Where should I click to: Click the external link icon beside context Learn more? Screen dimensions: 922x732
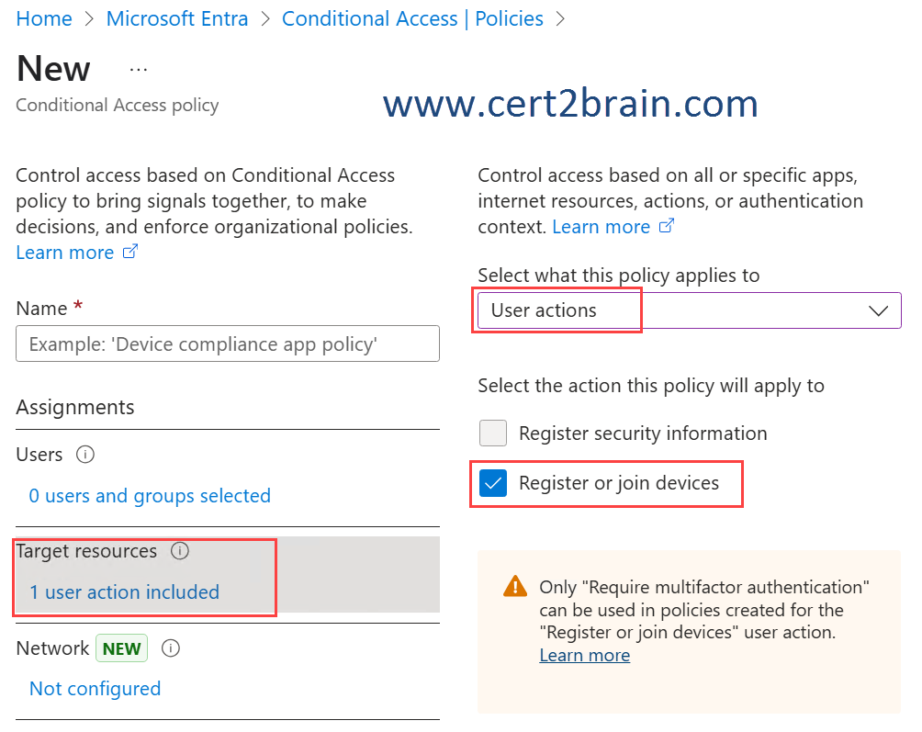pyautogui.click(x=666, y=226)
